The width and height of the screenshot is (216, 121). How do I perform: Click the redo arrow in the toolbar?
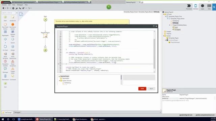tap(29, 8)
